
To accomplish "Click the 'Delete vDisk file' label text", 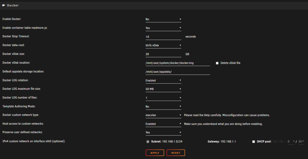I will (230, 63).
